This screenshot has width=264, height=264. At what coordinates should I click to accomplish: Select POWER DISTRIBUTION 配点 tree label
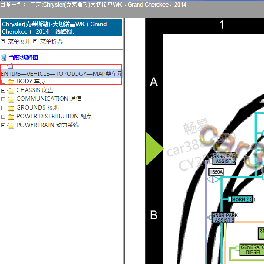pos(54,117)
